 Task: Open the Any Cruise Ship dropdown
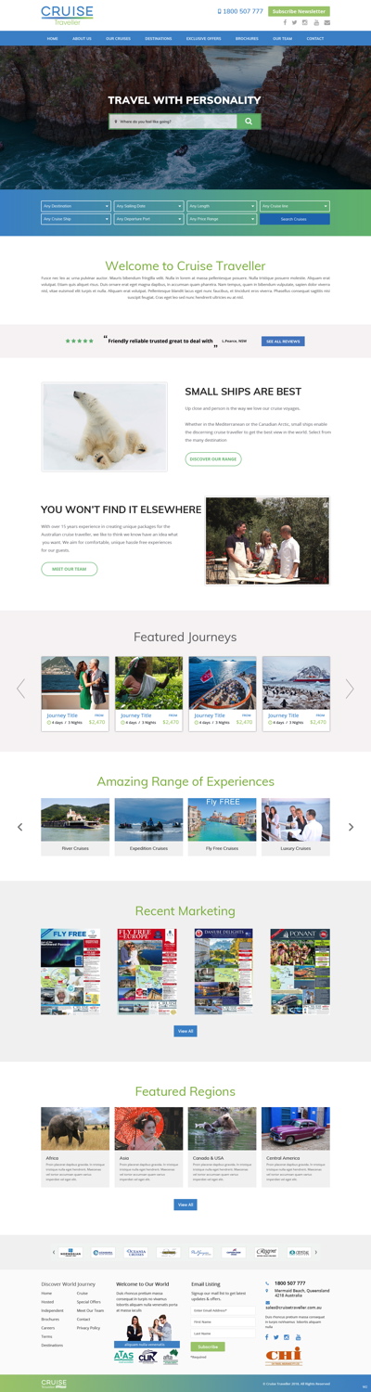pyautogui.click(x=76, y=219)
